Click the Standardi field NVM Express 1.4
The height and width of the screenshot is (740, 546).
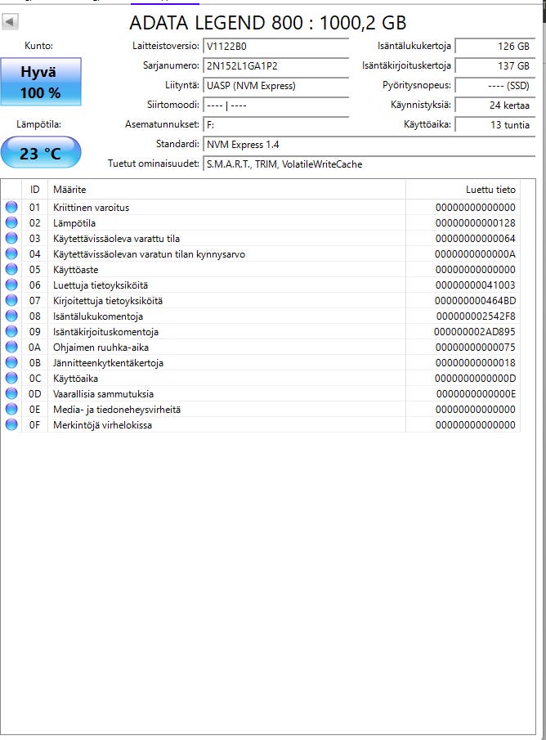pos(369,145)
